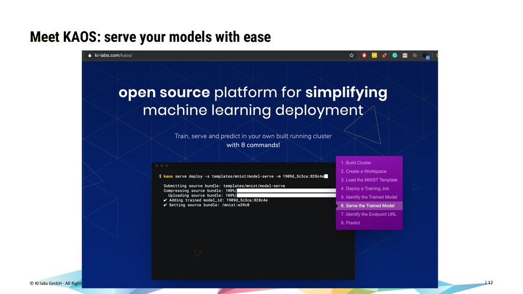523x294 pixels.
Task: Select step '8. Predict'
Action: 350,223
